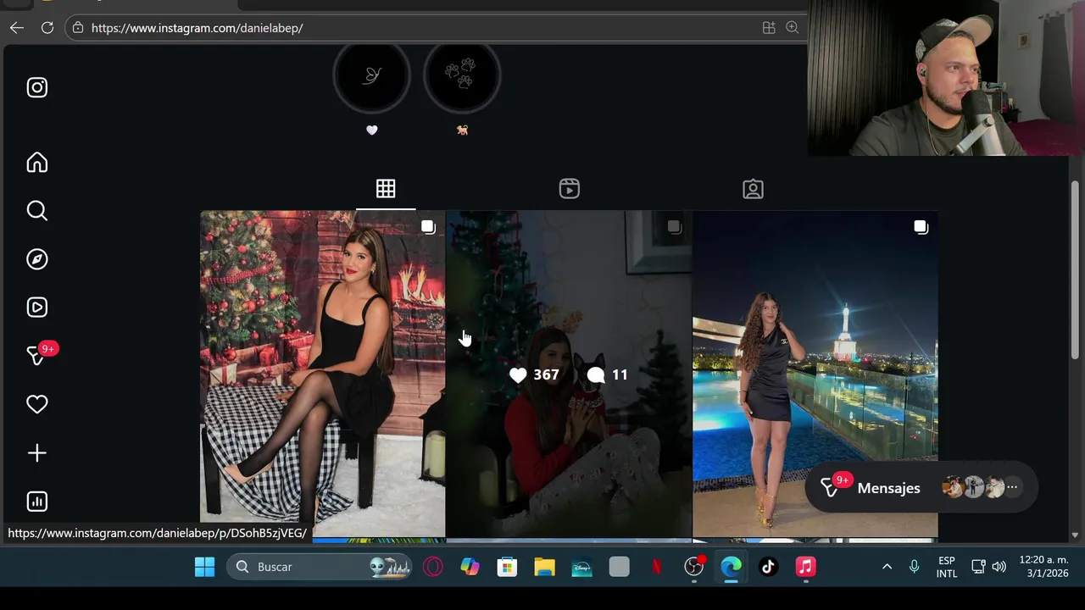Open TikTok from the taskbar

[768, 567]
